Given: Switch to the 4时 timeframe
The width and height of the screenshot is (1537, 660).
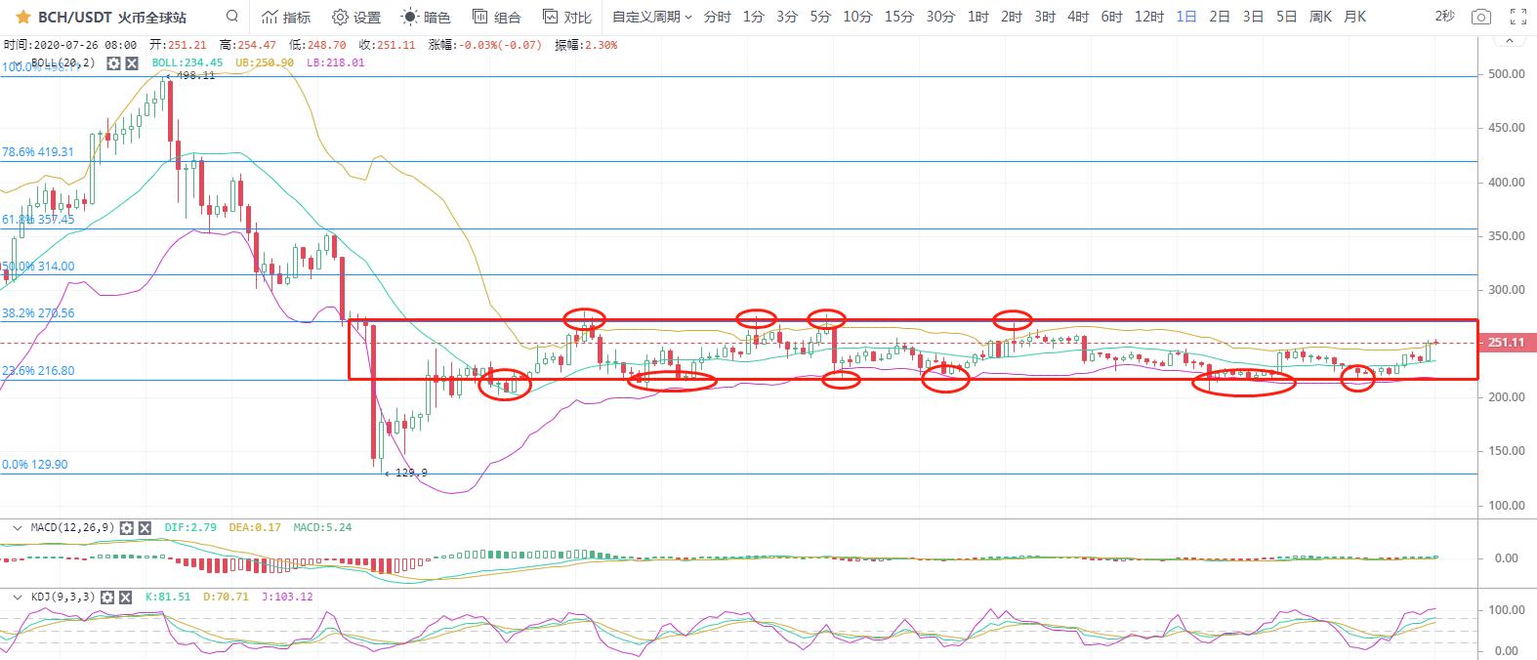Looking at the screenshot, I should tap(1078, 17).
